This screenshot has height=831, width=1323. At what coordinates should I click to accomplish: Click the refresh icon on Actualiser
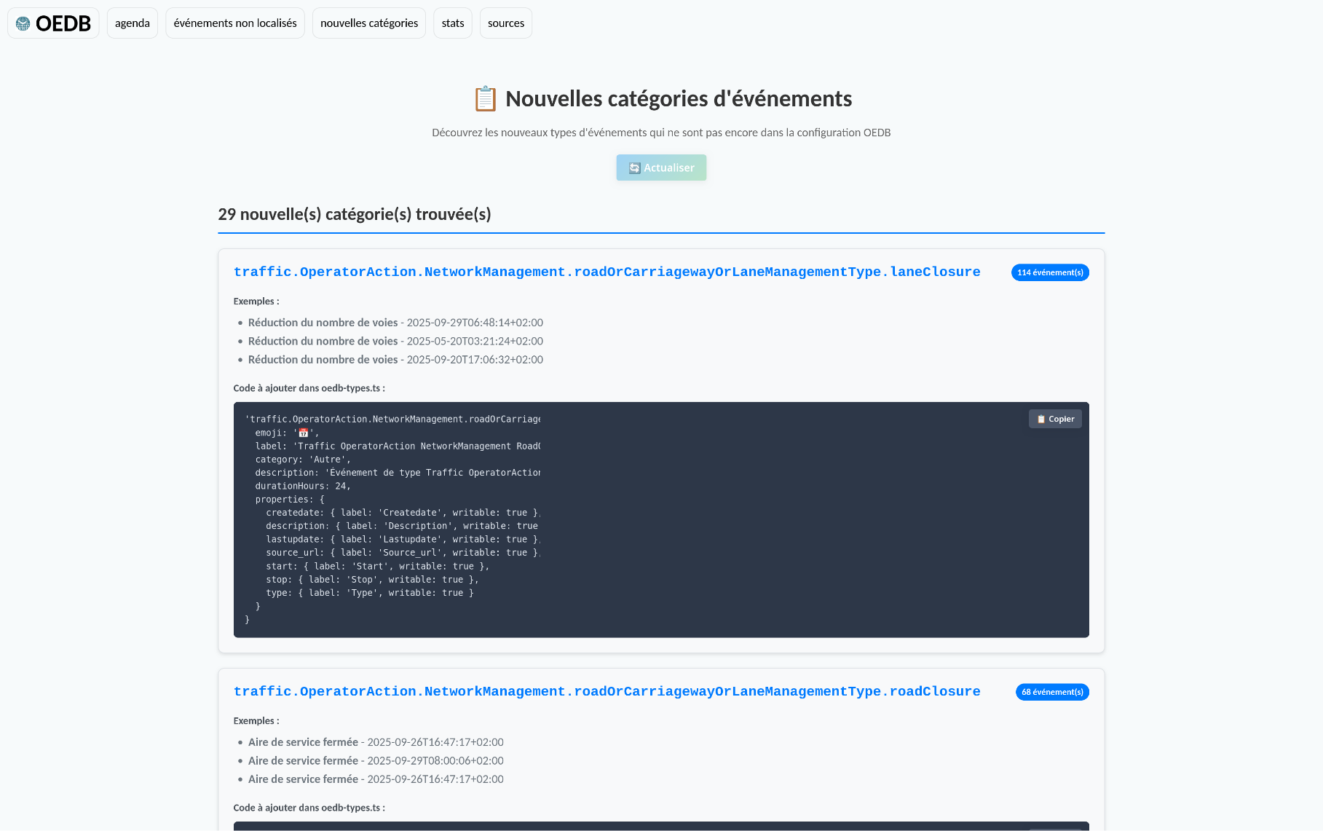tap(634, 168)
